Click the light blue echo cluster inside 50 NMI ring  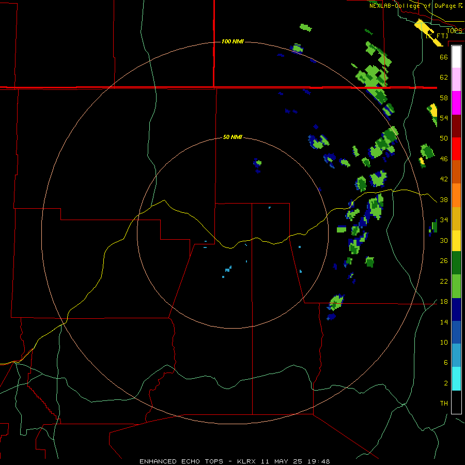pyautogui.click(x=228, y=269)
